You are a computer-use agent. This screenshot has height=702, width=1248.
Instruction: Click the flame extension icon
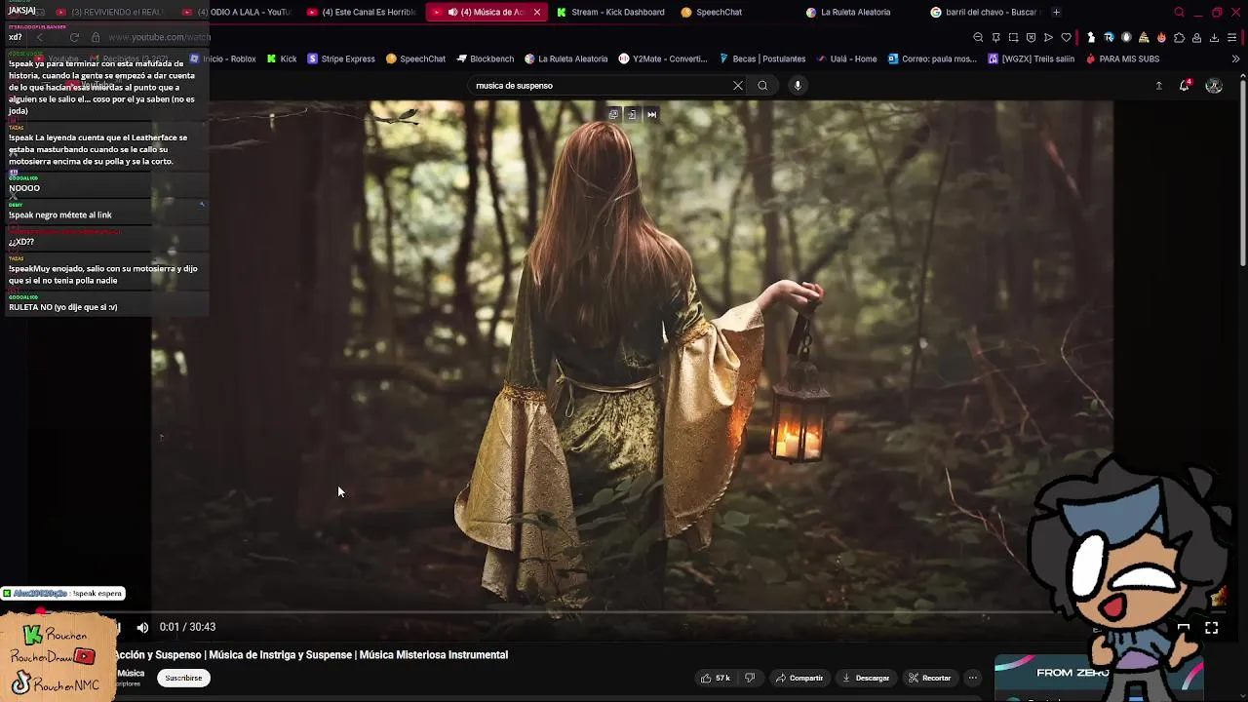click(1161, 37)
